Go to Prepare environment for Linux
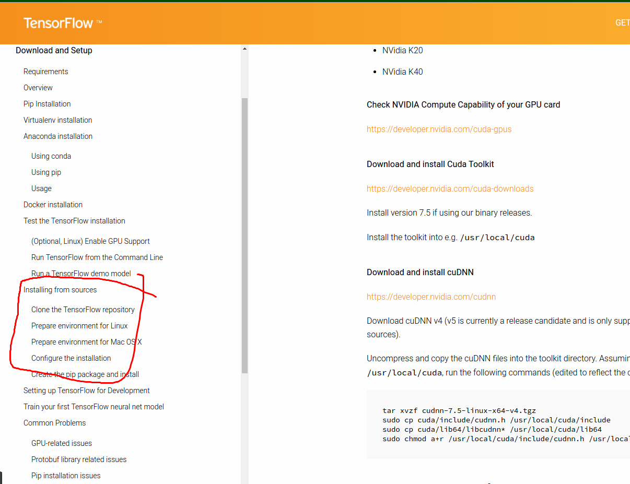The image size is (630, 484). pos(79,326)
